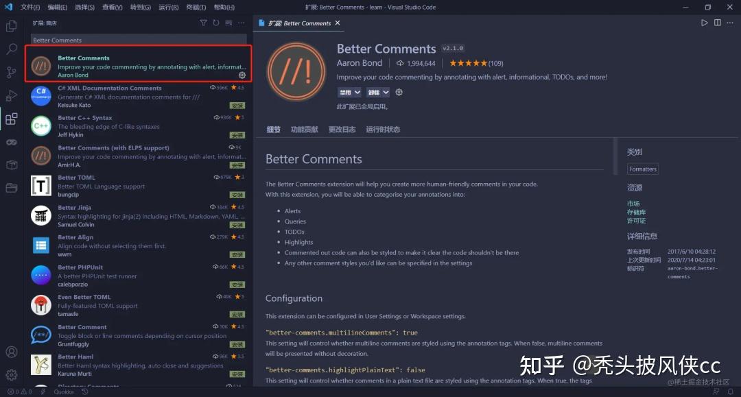Screen dimensions: 741x397
Task: Open editor more actions ellipsis
Action: click(730, 23)
